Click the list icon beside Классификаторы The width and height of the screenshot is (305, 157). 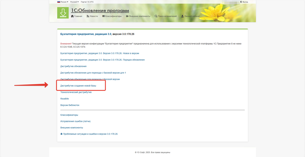click(x=104, y=16)
